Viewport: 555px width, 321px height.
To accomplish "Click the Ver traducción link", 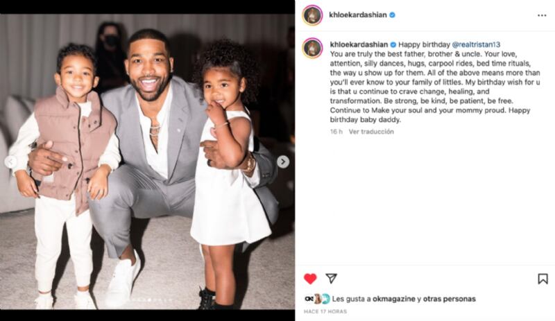I will (371, 132).
